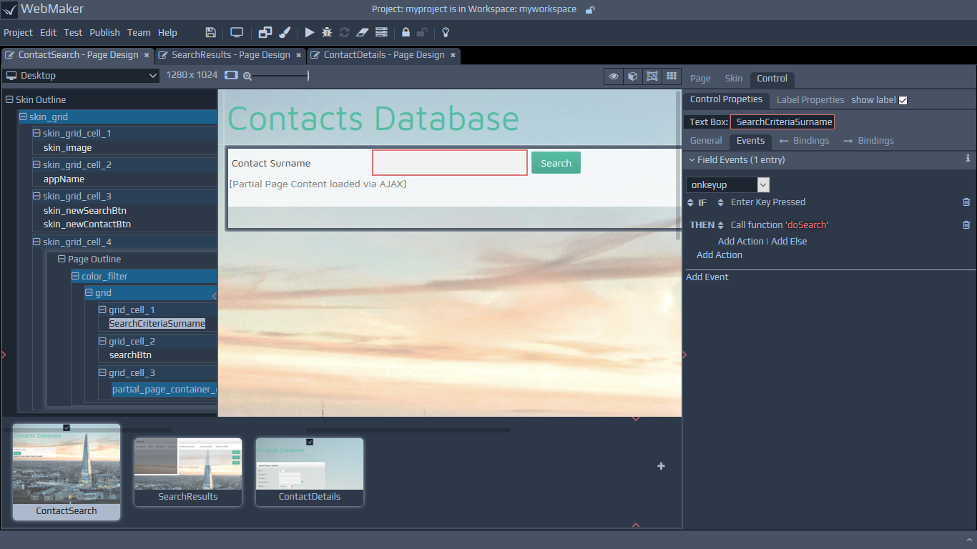Click the server stack icon

coord(381,32)
